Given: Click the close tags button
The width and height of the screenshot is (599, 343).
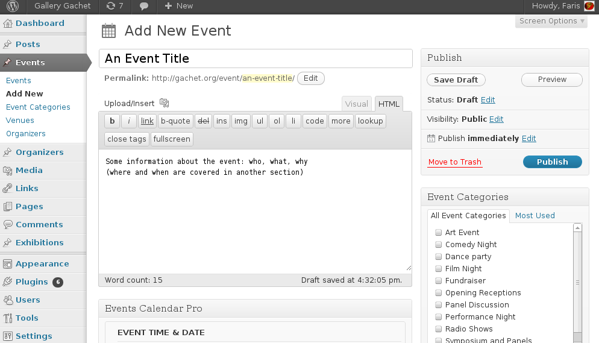Looking at the screenshot, I should pyautogui.click(x=127, y=139).
